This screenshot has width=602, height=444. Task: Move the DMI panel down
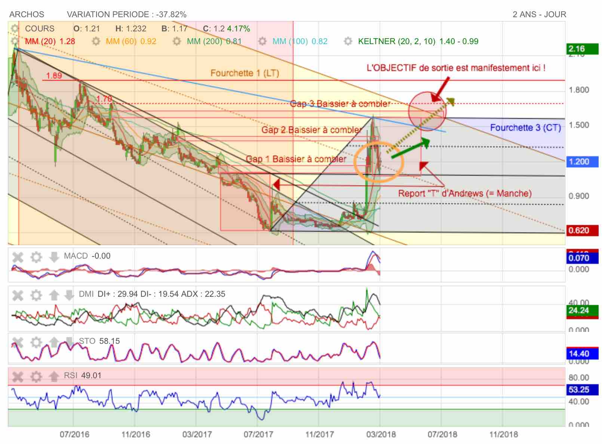point(69,295)
